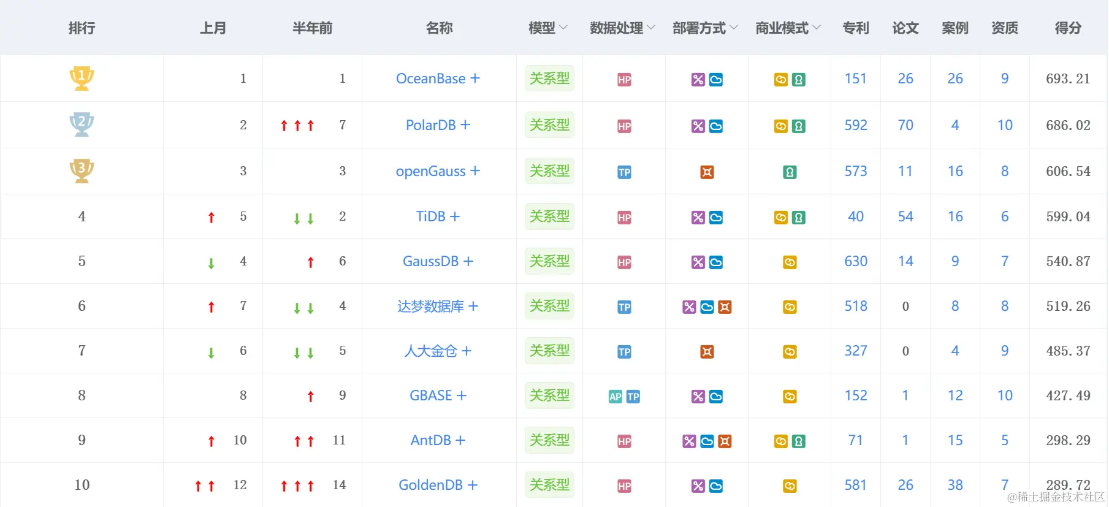Click the yellow business icon for AntDB

point(780,441)
